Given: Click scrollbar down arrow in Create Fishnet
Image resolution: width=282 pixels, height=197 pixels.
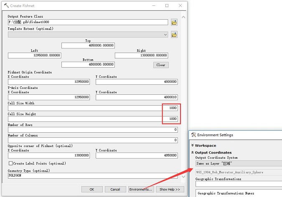Looking at the screenshot, I should point(183,177).
